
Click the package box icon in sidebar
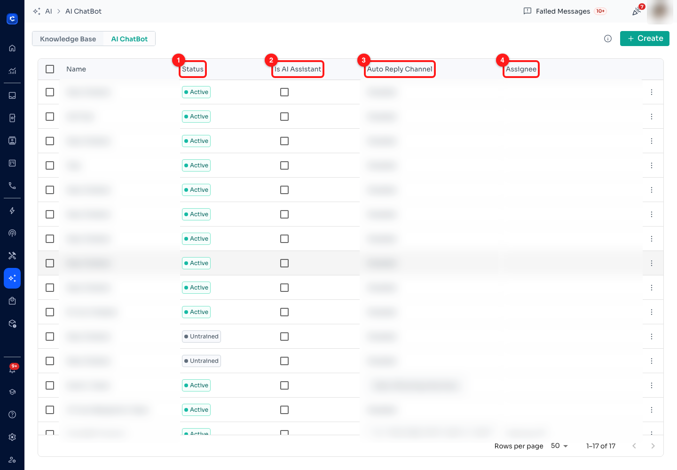(12, 323)
